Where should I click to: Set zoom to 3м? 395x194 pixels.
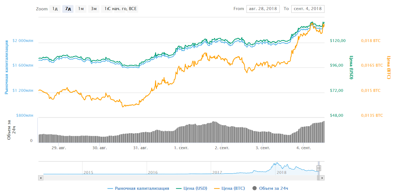(x=94, y=9)
